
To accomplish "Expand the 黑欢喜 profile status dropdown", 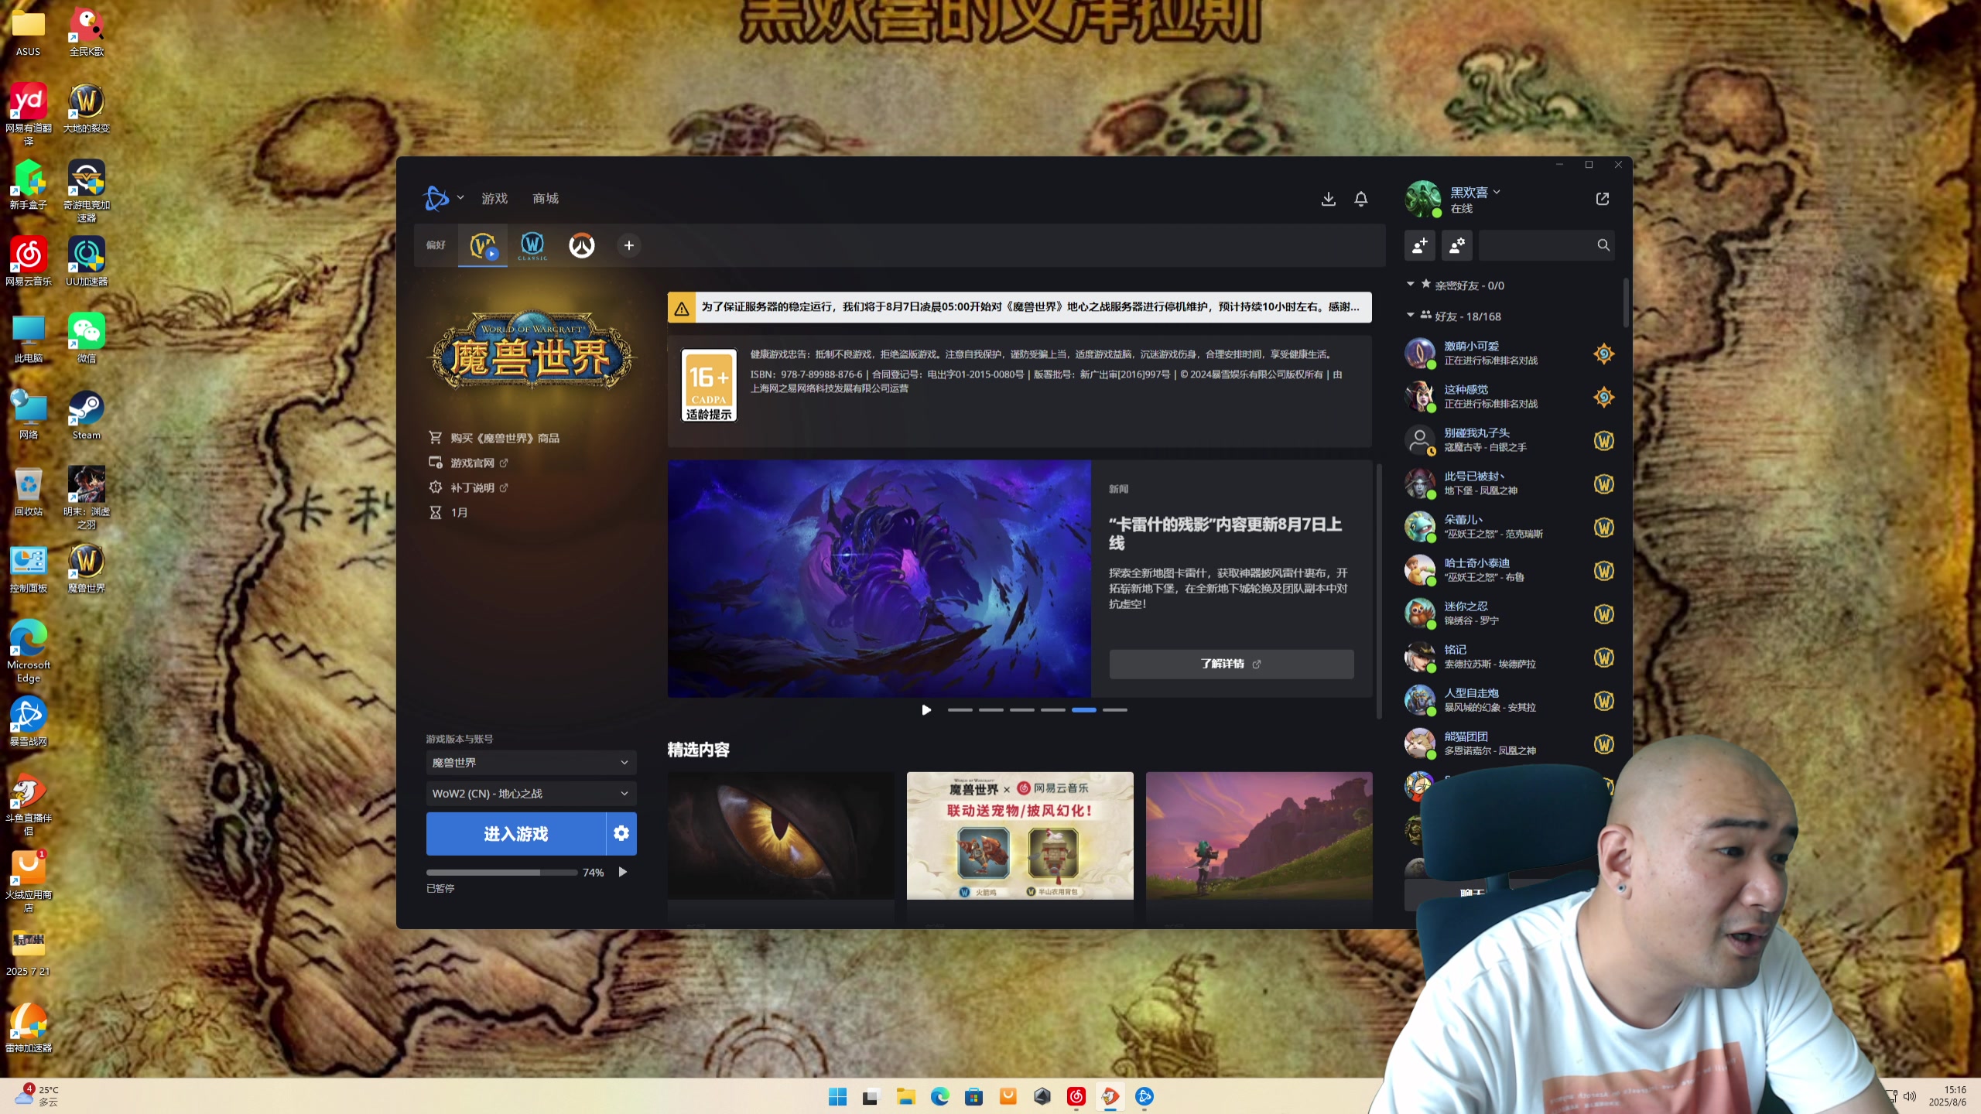I will [x=1475, y=192].
